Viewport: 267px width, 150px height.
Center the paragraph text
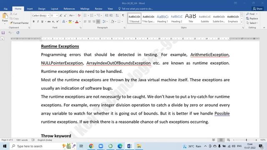(x=89, y=22)
